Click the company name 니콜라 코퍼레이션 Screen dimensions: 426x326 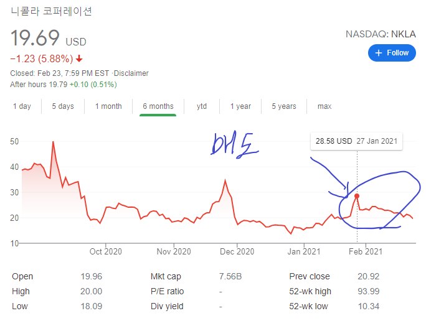51,11
